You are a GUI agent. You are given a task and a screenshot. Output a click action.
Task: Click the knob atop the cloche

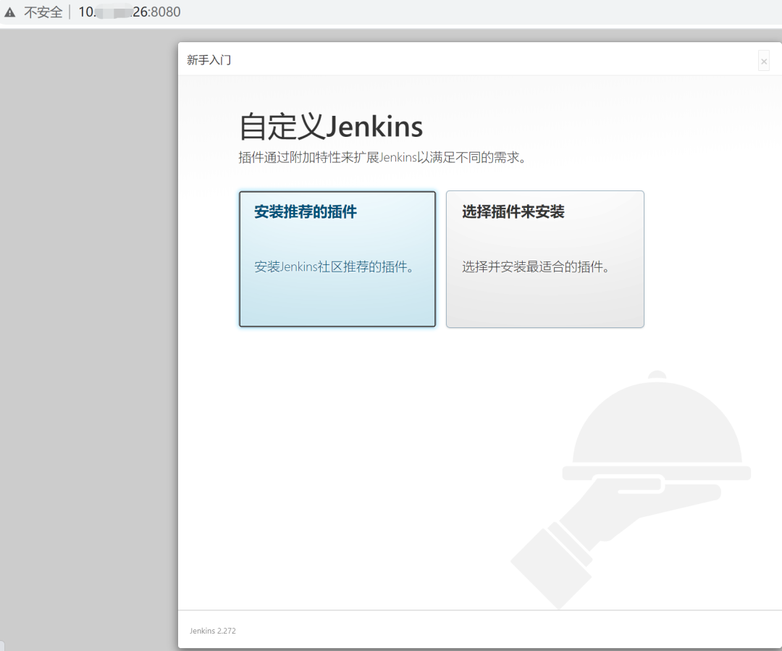click(657, 374)
